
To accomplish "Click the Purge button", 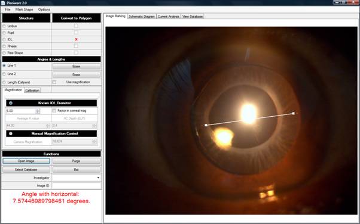I will pos(76,161).
